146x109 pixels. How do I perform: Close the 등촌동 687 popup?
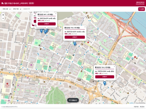[56, 14]
